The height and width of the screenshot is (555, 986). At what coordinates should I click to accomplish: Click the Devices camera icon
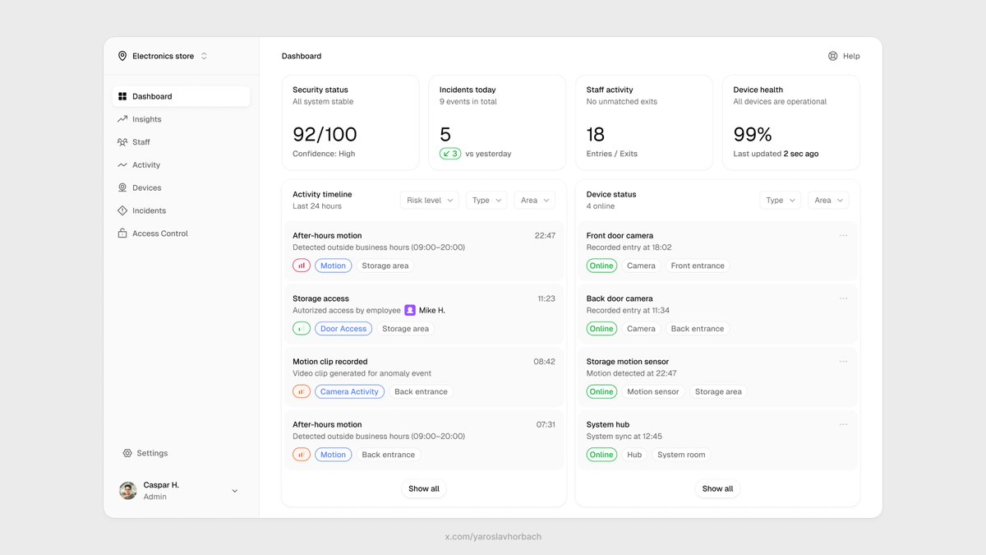tap(122, 187)
